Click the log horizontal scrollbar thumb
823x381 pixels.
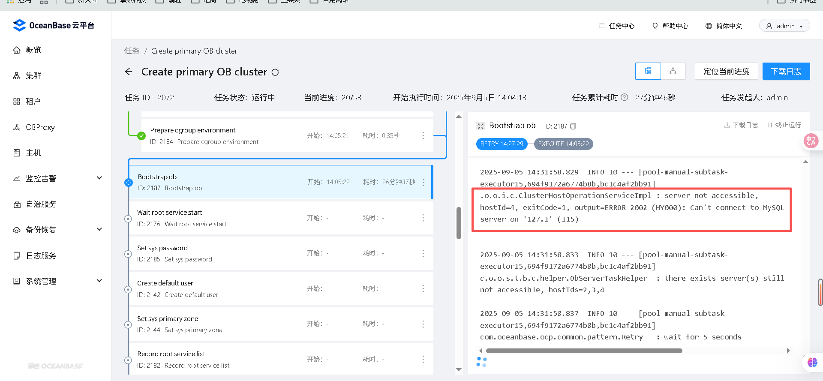click(x=584, y=351)
